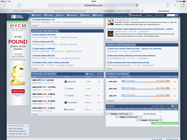Viewport: 187px width, 140px height.
Task: Open Real-Time Spreads link
Action: pos(16,128)
